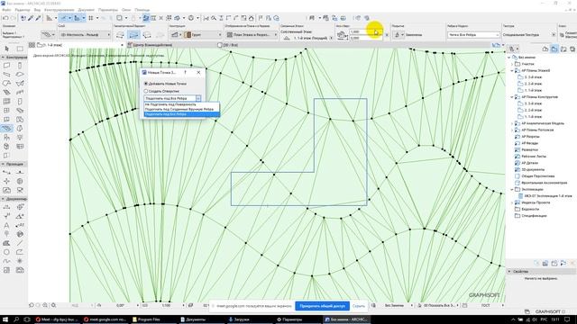
Task: Click the Inject Parameters syringe icon
Action: click(38, 18)
